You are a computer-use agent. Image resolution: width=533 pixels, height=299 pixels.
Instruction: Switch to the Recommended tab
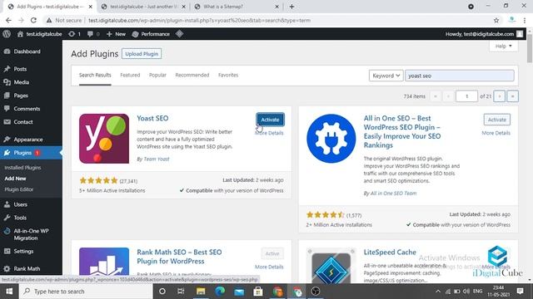point(192,75)
